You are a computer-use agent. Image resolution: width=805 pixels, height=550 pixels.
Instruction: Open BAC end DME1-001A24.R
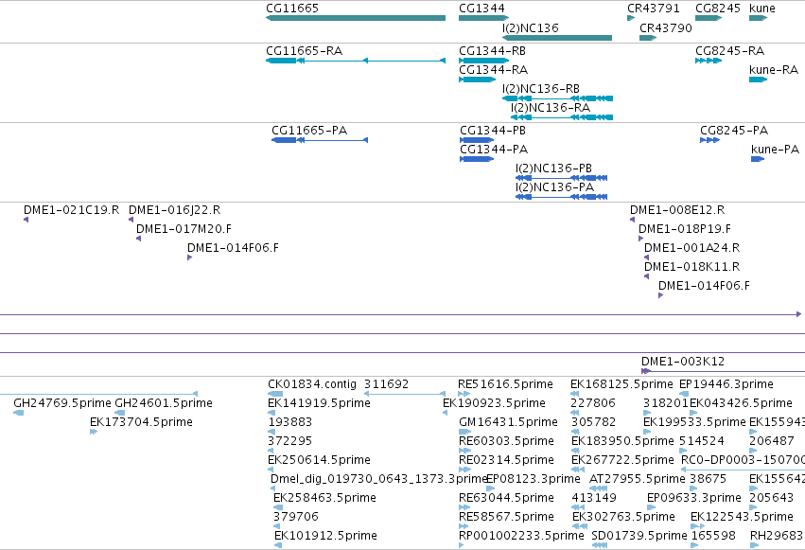tap(691, 248)
